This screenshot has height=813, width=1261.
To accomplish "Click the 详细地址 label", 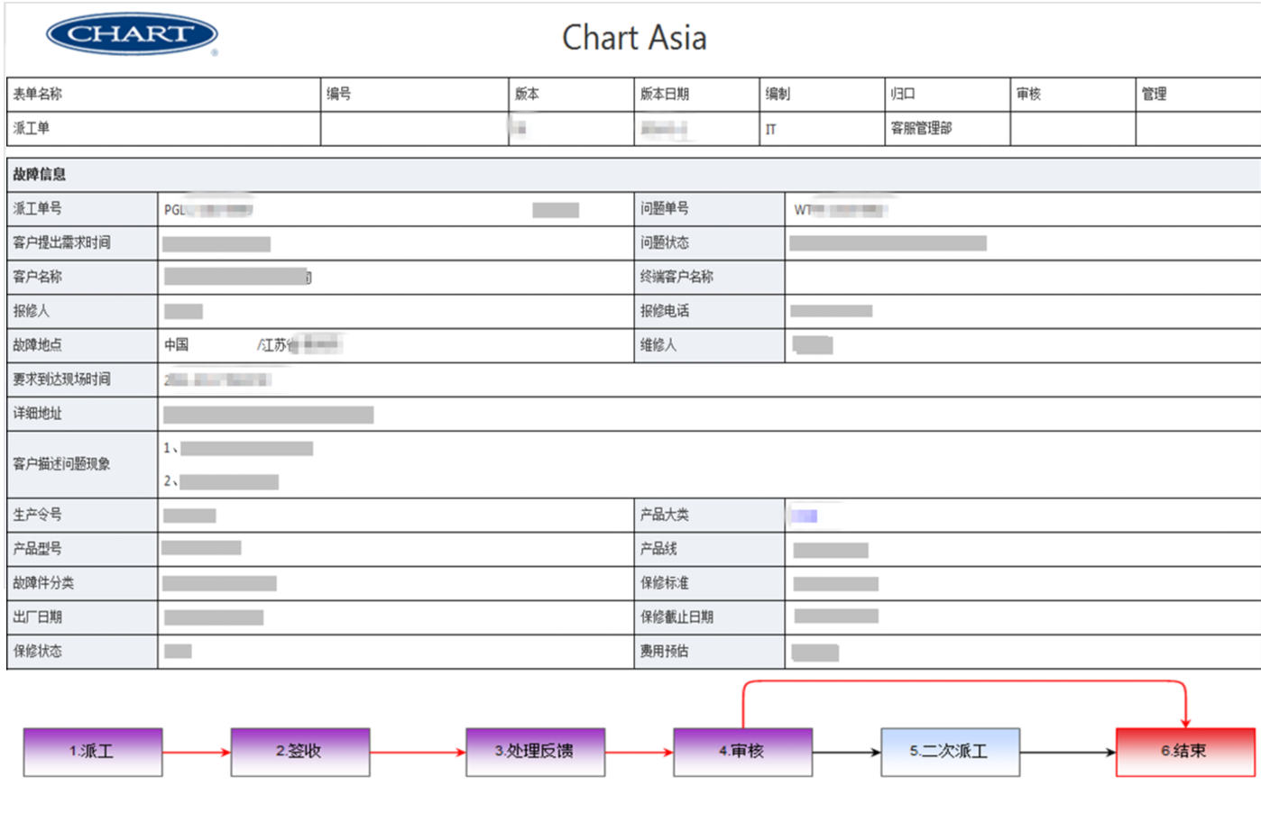I will (x=37, y=415).
